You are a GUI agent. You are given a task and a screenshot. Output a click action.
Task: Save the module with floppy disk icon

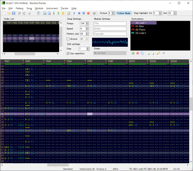[14, 13]
